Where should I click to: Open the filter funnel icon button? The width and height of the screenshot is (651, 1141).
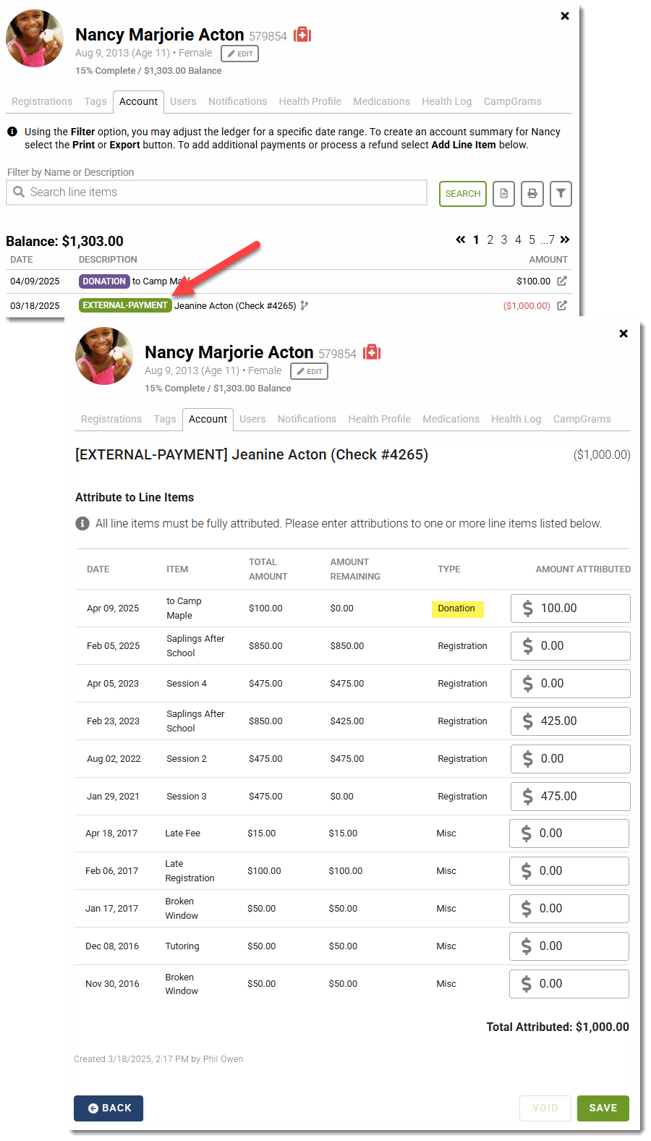pos(561,194)
